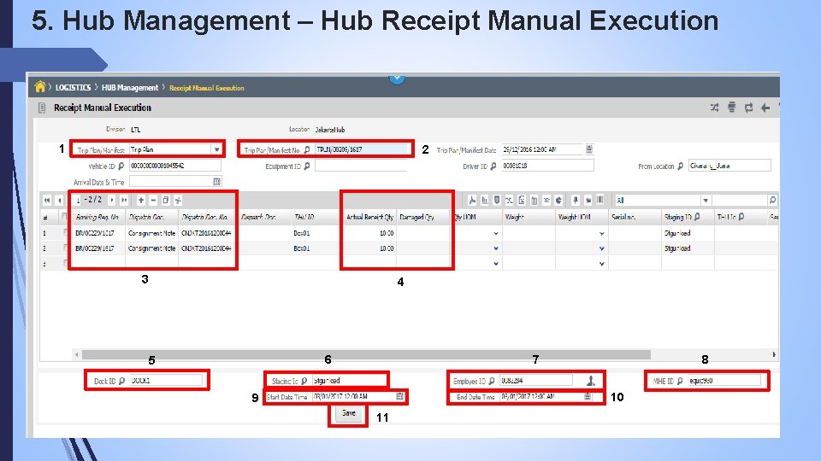The image size is (821, 461).
Task: Go to next page of grid
Action: coord(111,200)
